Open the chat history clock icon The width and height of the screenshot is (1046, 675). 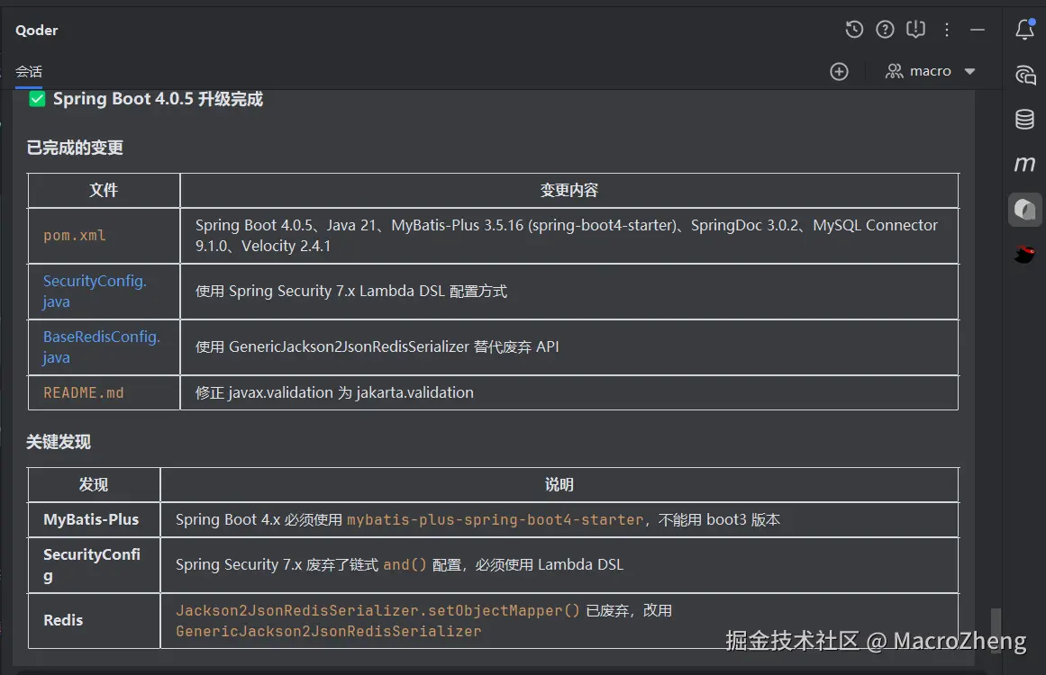tap(854, 30)
